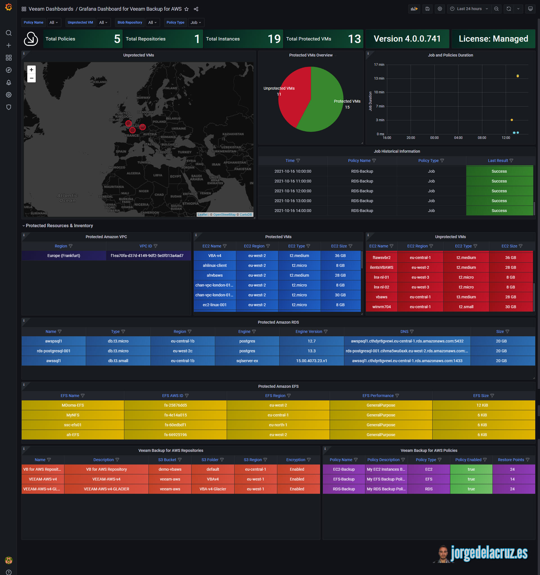Zoom out on the Unprotected VMs map
This screenshot has width=540, height=575.
pos(31,78)
